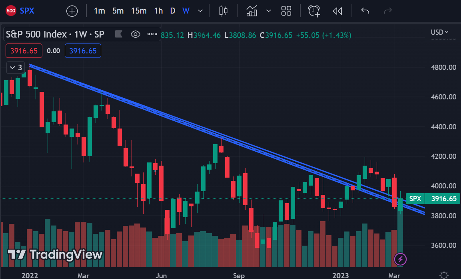
Task: Expand the collapsed indicators legend showing 3
Action: (x=16, y=68)
